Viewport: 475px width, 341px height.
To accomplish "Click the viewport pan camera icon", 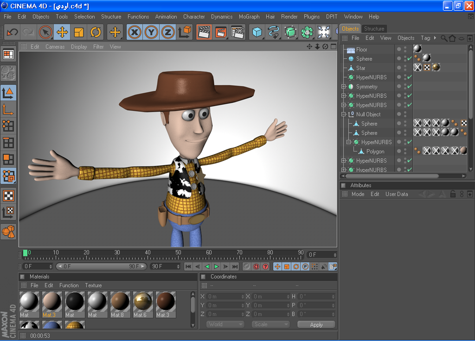I will click(x=309, y=47).
